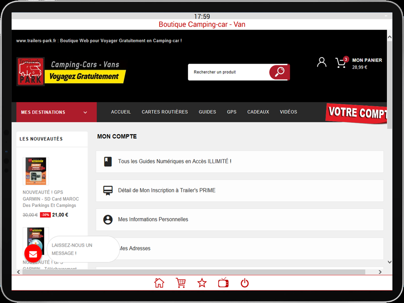Go to the Guides menu item
The height and width of the screenshot is (303, 404).
[x=207, y=112]
